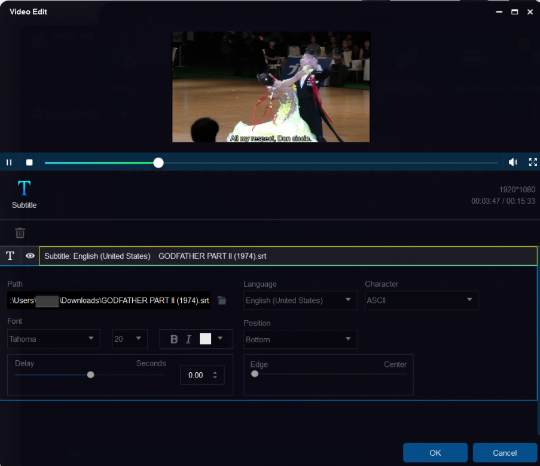Click the delay seconds value field
540x466 pixels.
[196, 375]
